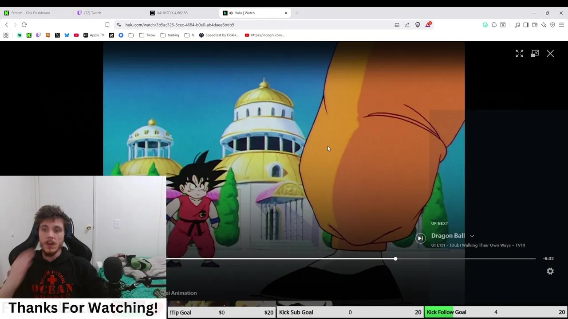The width and height of the screenshot is (568, 319).
Task: Open the Leo AI sparkle icon
Action: point(544,25)
